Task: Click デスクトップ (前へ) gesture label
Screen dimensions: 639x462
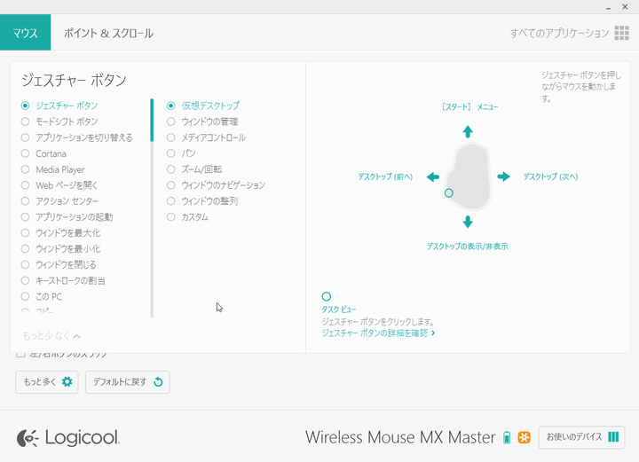Action: (x=385, y=176)
